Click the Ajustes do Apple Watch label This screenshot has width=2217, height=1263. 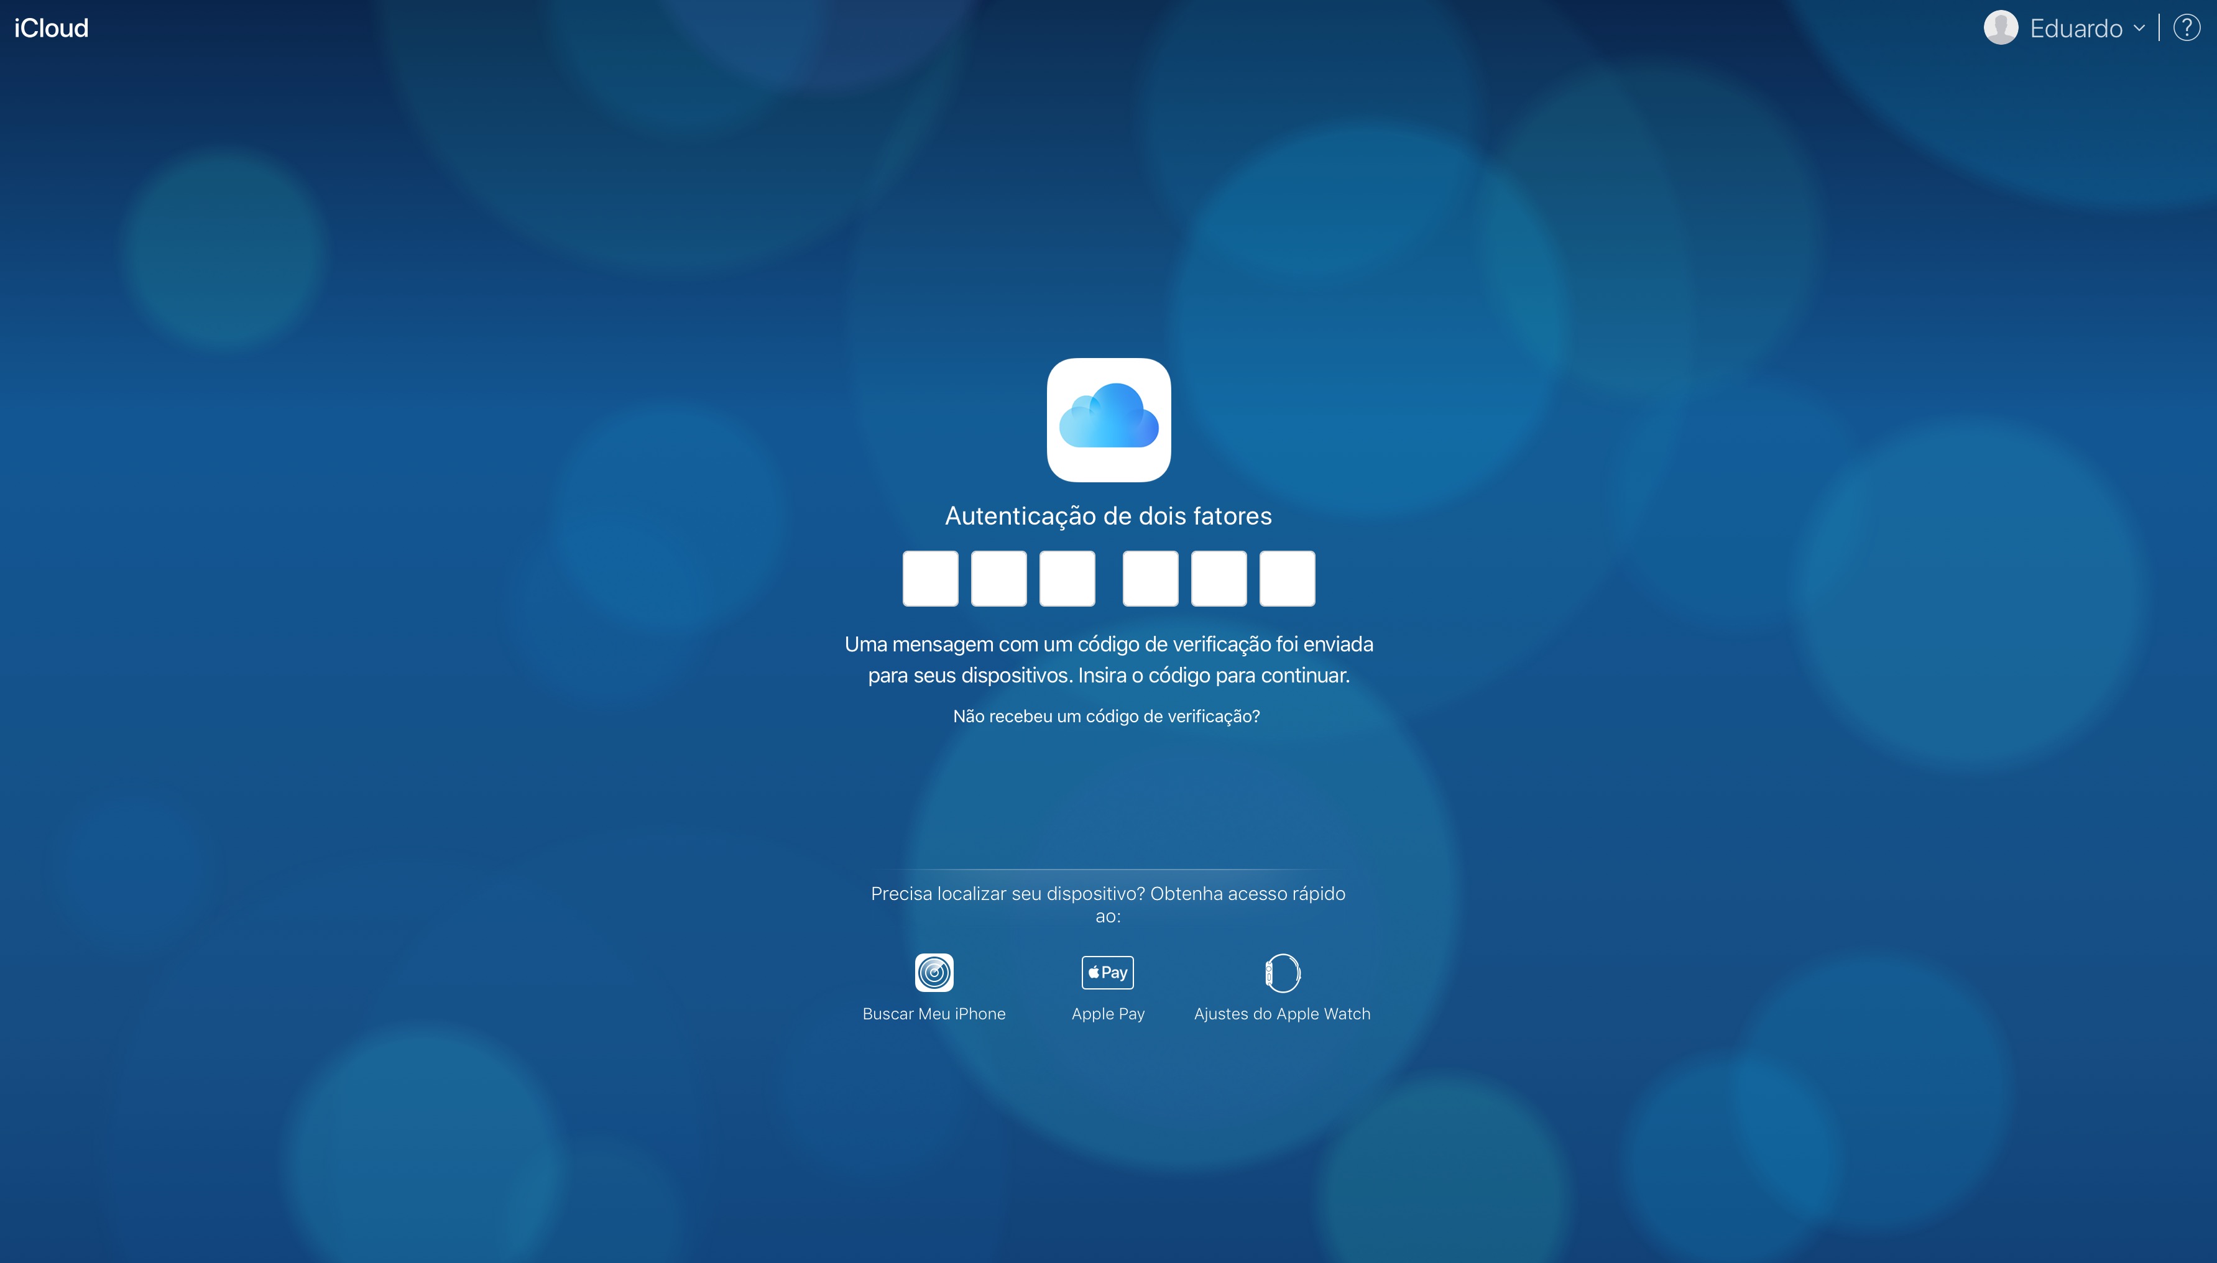1282,1014
